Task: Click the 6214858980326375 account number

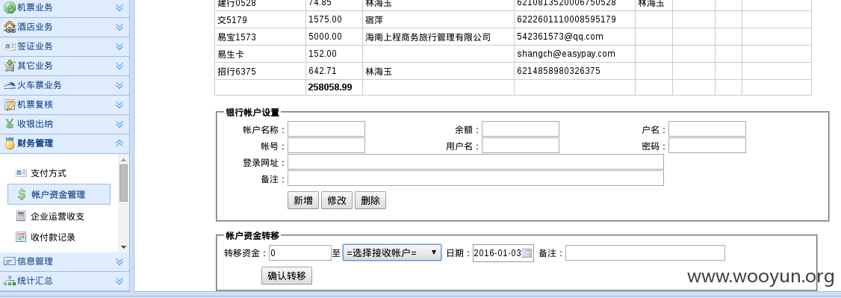Action: 559,71
